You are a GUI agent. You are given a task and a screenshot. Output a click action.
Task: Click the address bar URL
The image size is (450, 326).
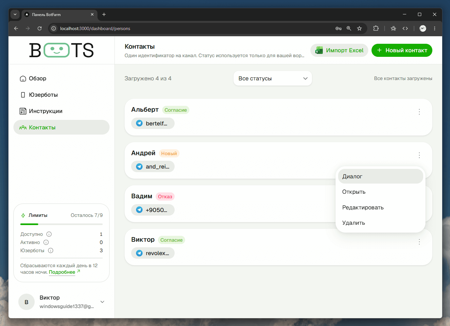tap(95, 28)
